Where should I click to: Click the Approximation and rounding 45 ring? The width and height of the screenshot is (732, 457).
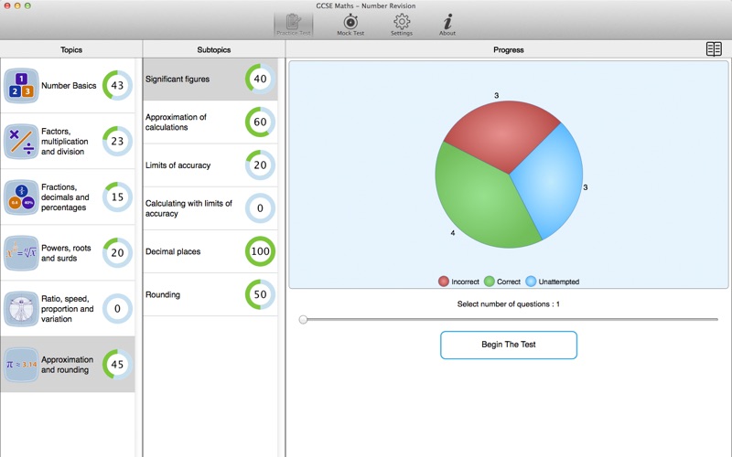click(117, 364)
